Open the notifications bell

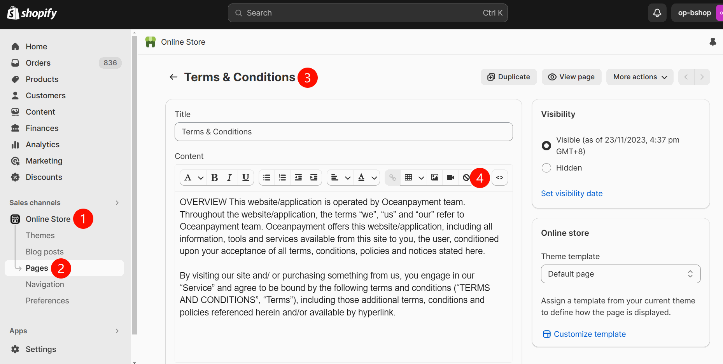coord(657,13)
